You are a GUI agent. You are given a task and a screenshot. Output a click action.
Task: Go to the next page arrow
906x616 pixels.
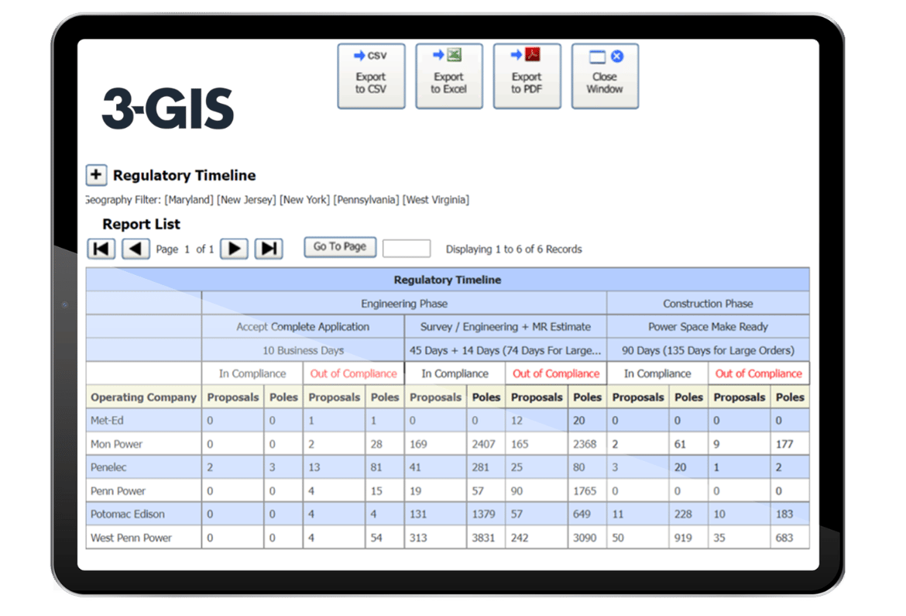click(x=234, y=249)
